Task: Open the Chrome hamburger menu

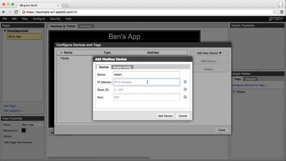Action: click(282, 12)
